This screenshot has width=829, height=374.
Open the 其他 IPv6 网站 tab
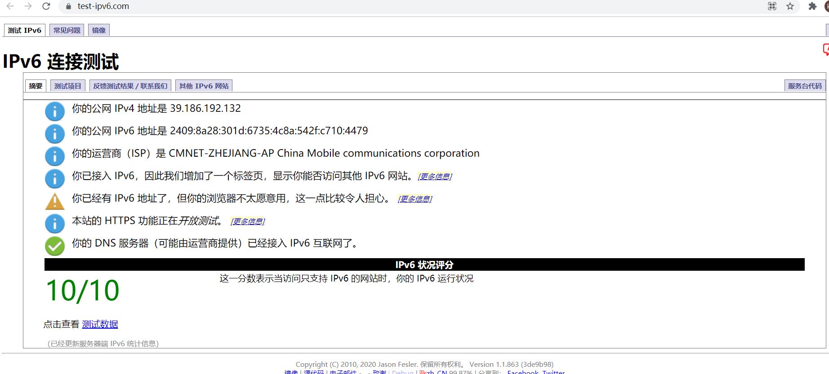click(204, 86)
